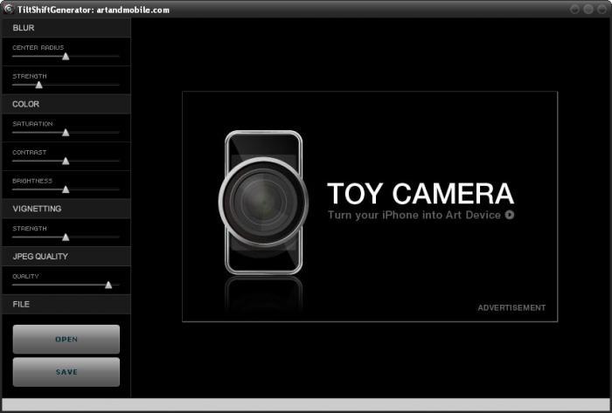Screen dimensions: 612x413
Task: Click the arrow icon beside Art Device
Action: coord(510,215)
